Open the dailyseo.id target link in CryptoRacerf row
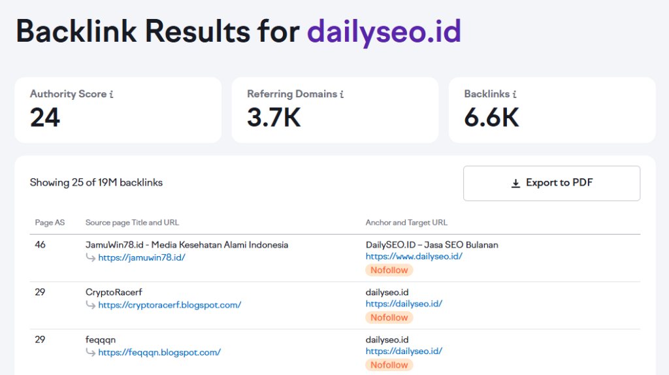The width and height of the screenshot is (669, 375). pyautogui.click(x=404, y=304)
